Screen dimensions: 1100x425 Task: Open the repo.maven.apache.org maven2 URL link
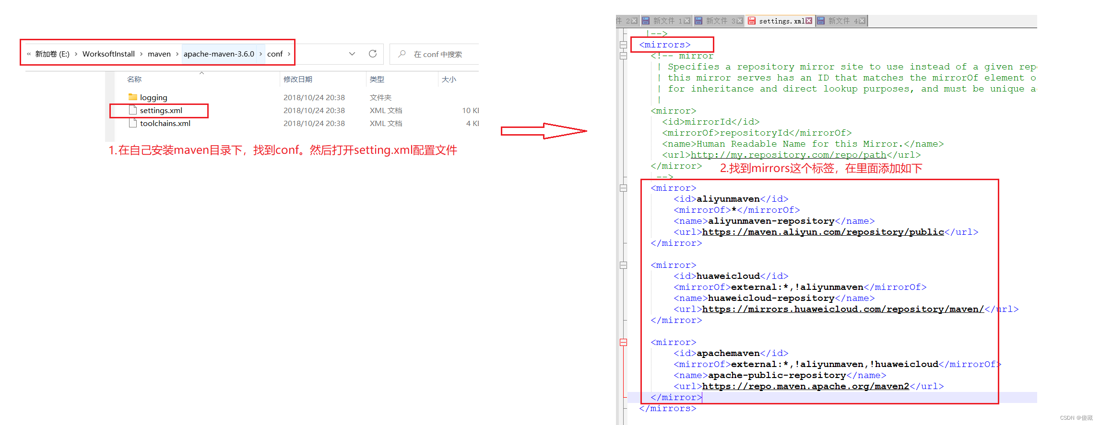pos(806,386)
